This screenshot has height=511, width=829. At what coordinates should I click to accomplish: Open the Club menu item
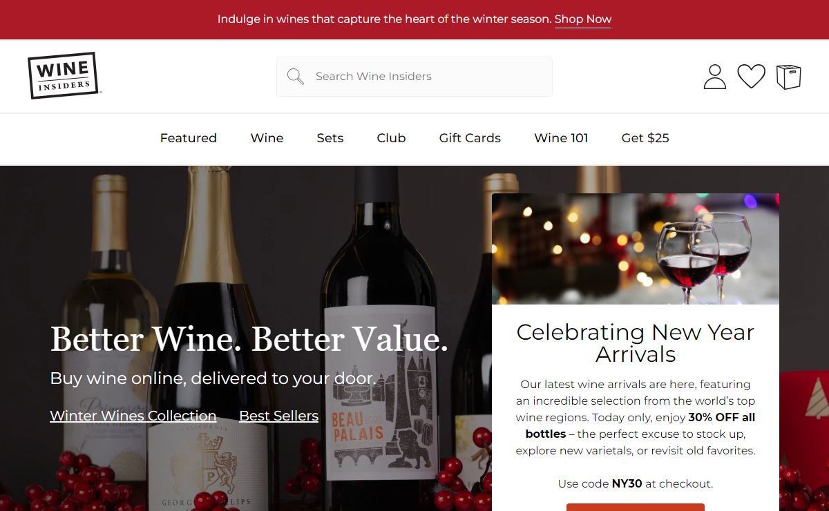pyautogui.click(x=391, y=138)
